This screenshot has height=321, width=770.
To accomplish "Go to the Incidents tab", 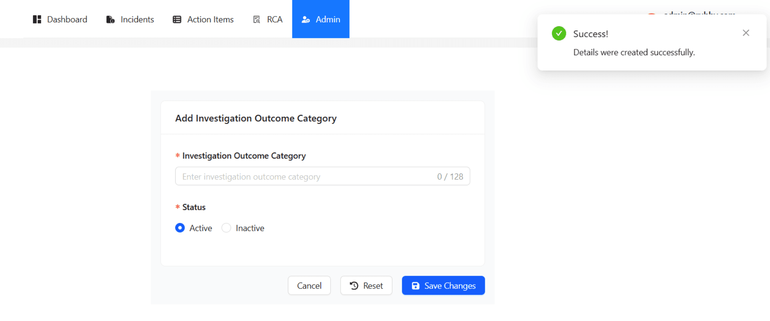I will (130, 19).
